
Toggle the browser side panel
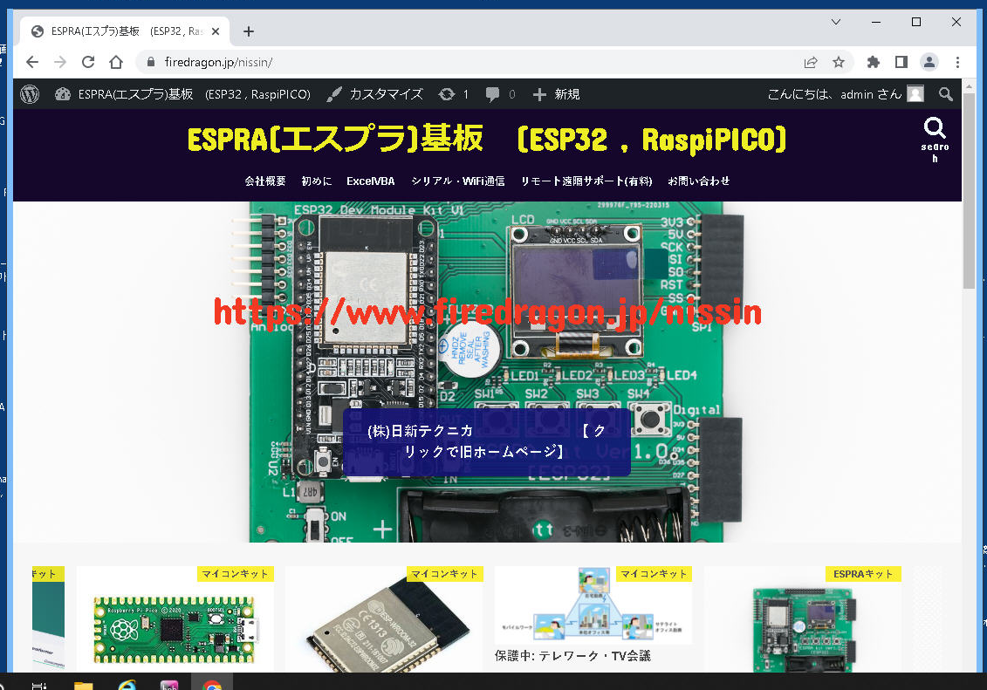[901, 62]
